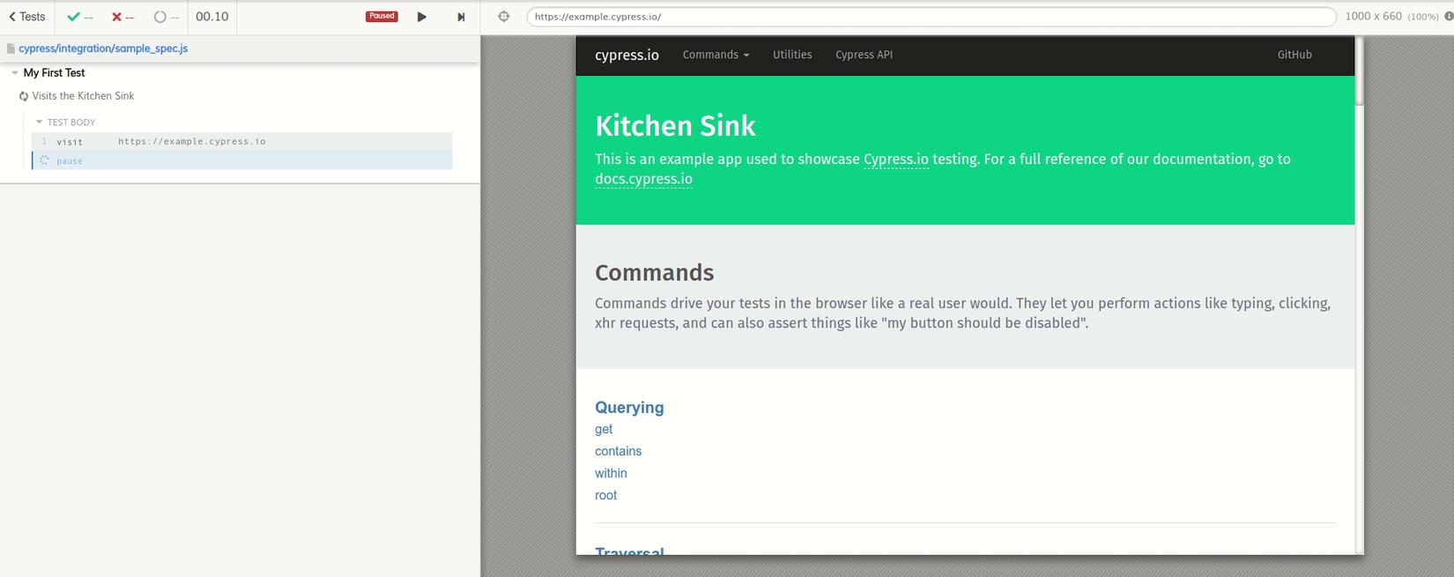Click the Next step button

pos(461,17)
